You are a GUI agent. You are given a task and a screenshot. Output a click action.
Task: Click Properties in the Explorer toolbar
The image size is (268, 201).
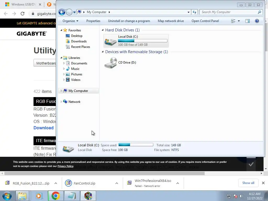(x=93, y=21)
